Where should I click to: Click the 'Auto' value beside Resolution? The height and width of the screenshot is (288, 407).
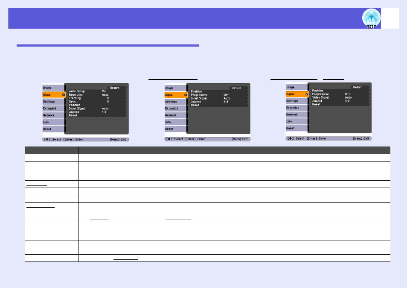[x=105, y=94]
